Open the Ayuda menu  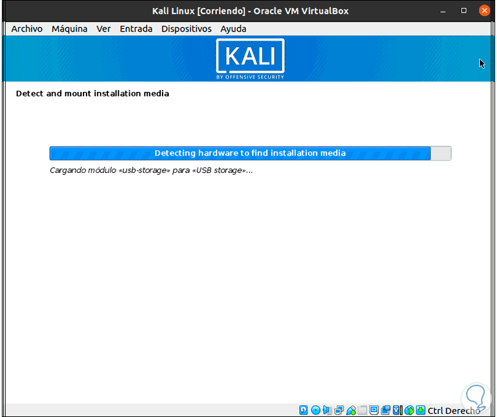tap(233, 29)
